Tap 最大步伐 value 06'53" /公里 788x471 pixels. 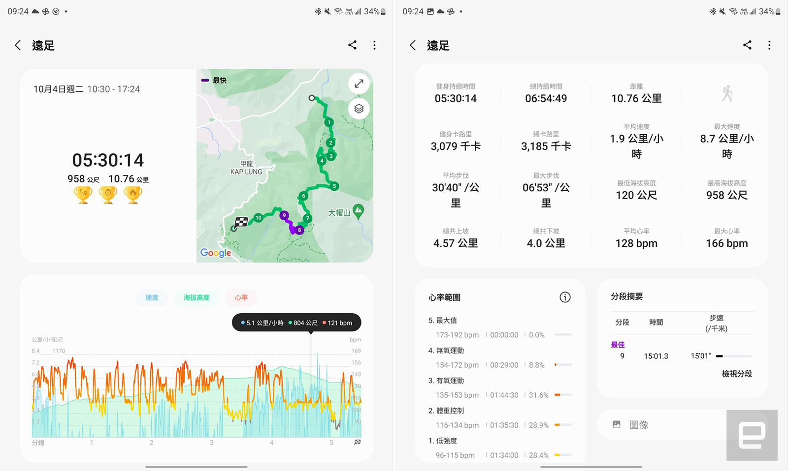tap(546, 195)
